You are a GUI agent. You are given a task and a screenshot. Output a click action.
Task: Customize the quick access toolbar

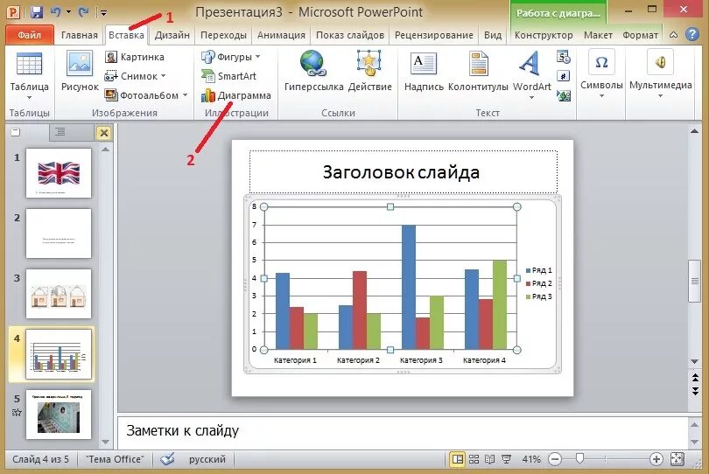point(103,12)
